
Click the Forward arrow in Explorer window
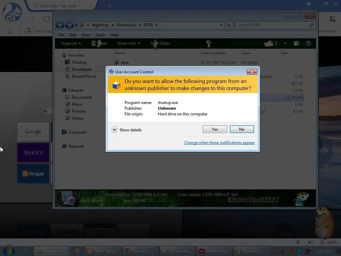coord(69,25)
